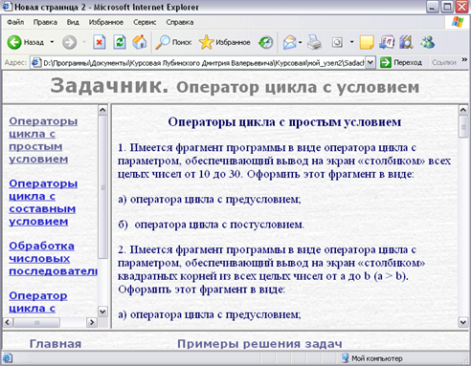Screen dimensions: 471x366
Task: Expand the address bar dropdown
Action: coord(370,62)
